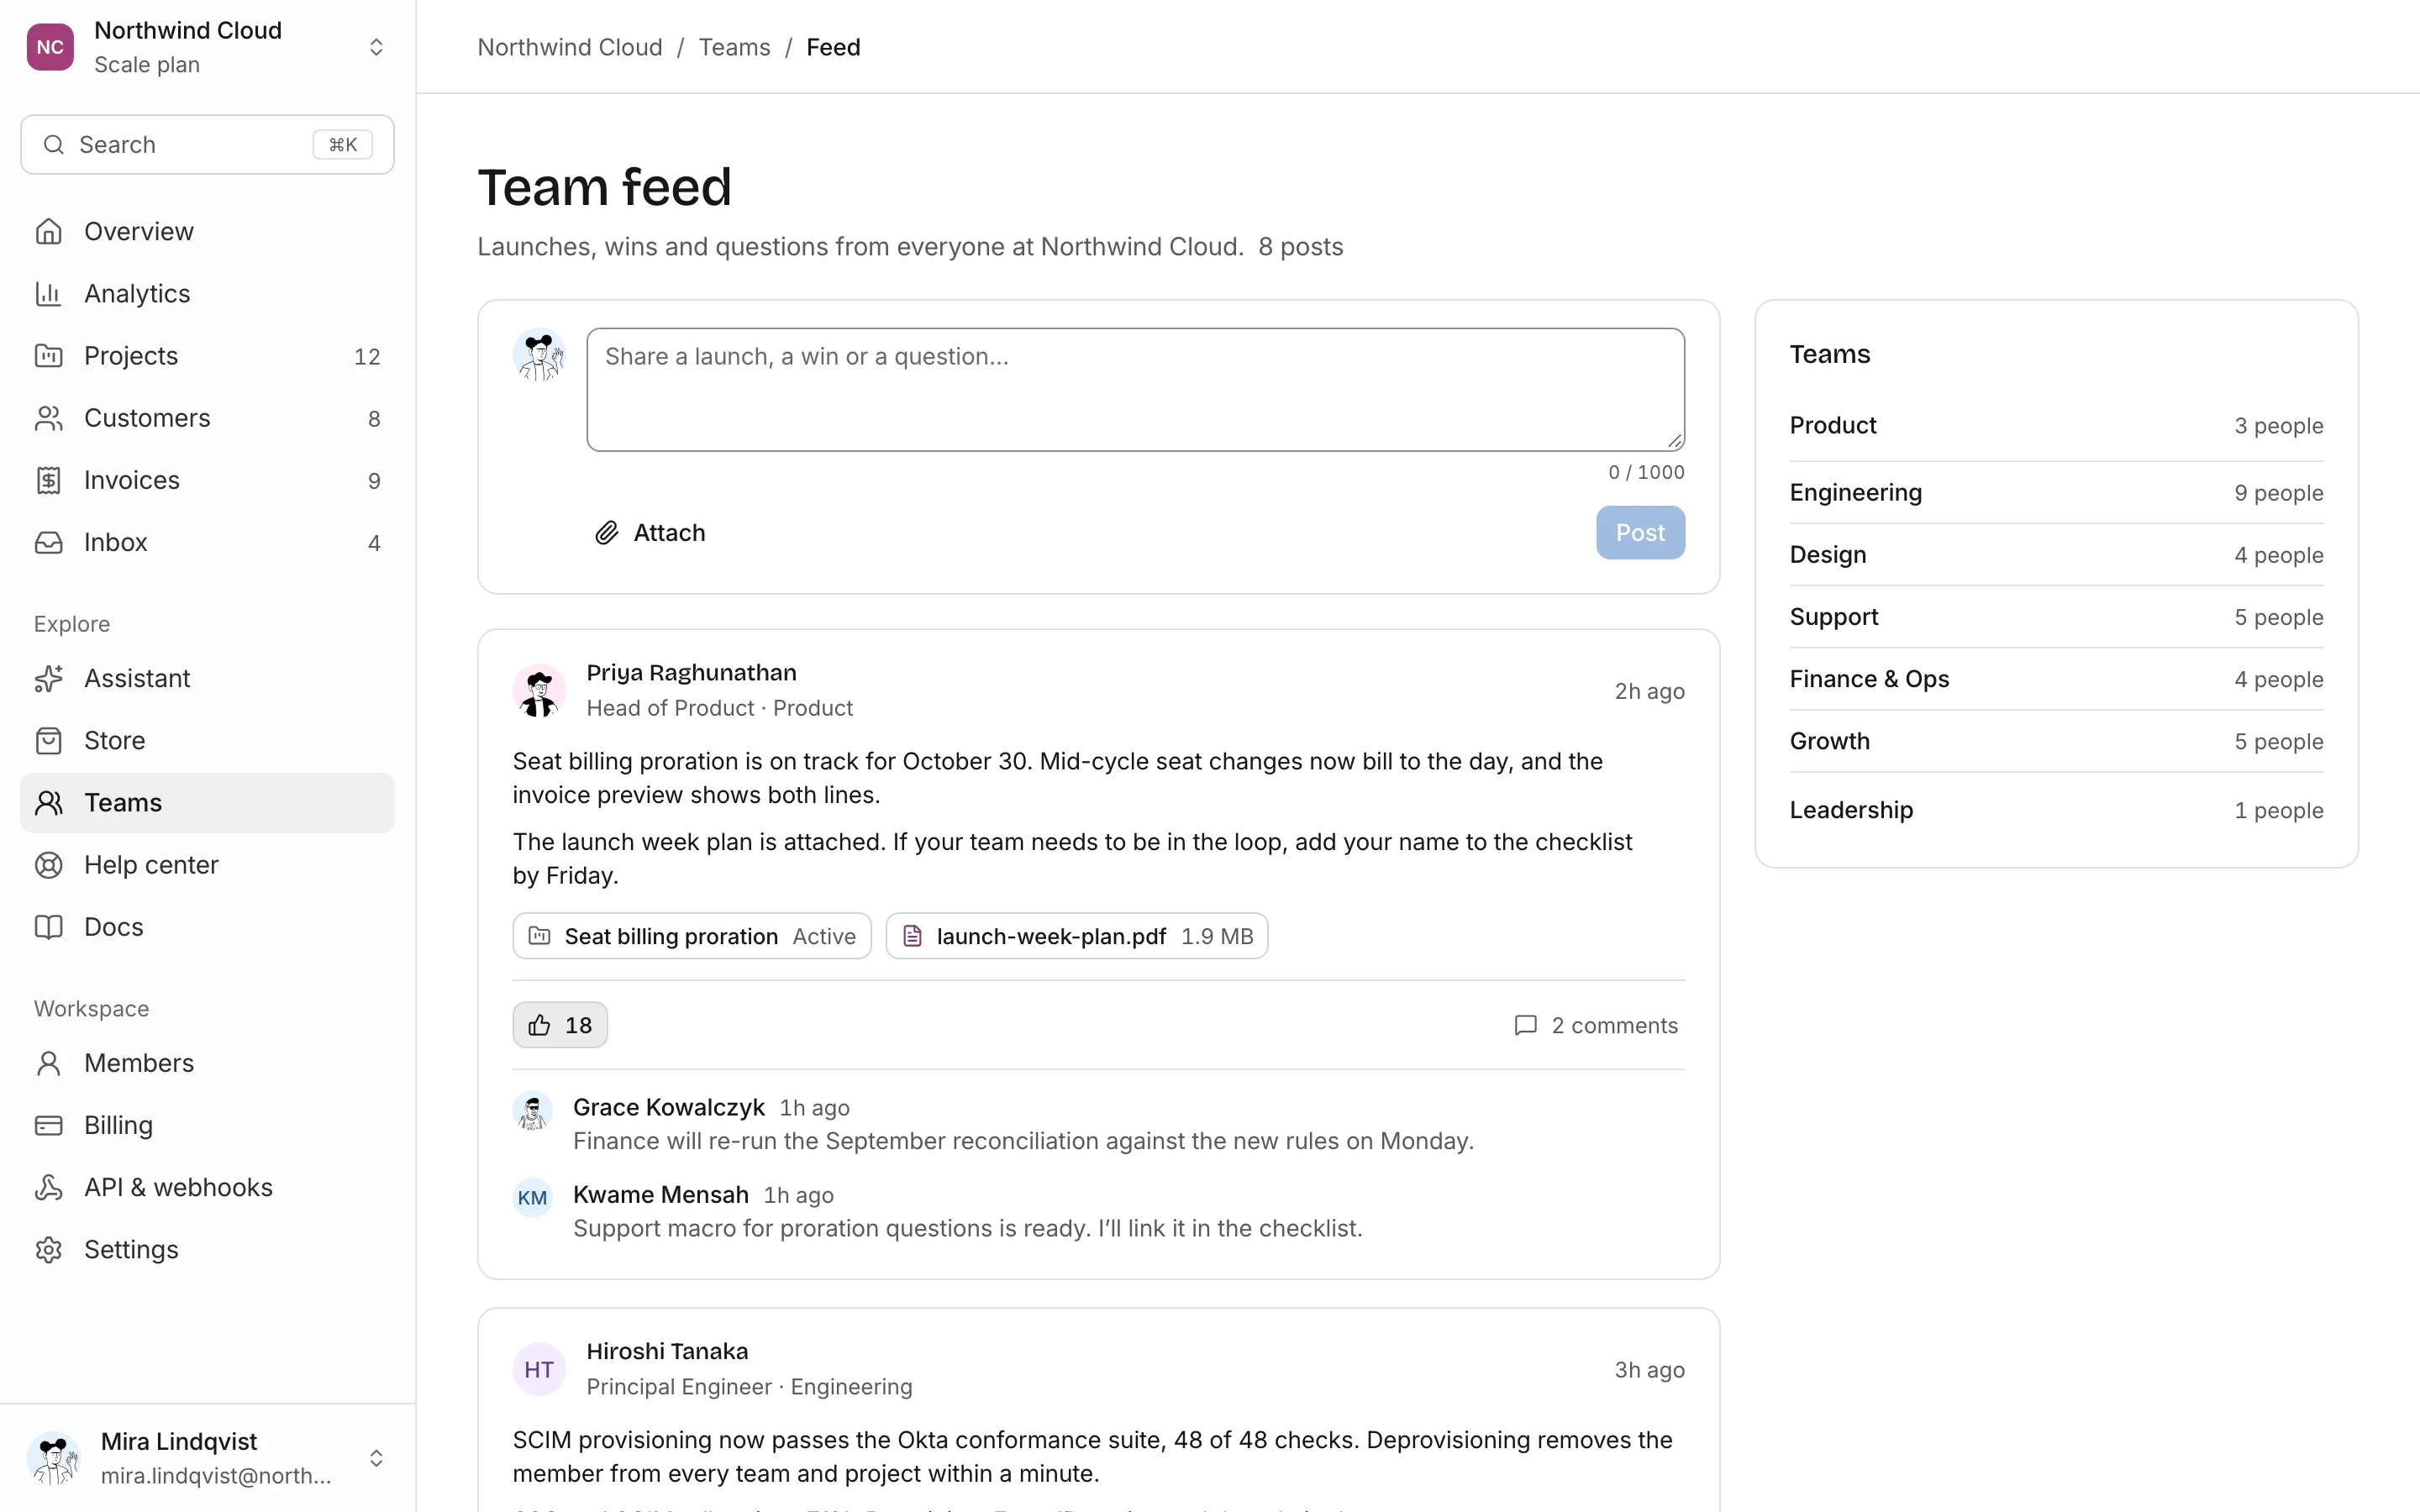Click the Search field in sidebar

(x=207, y=144)
